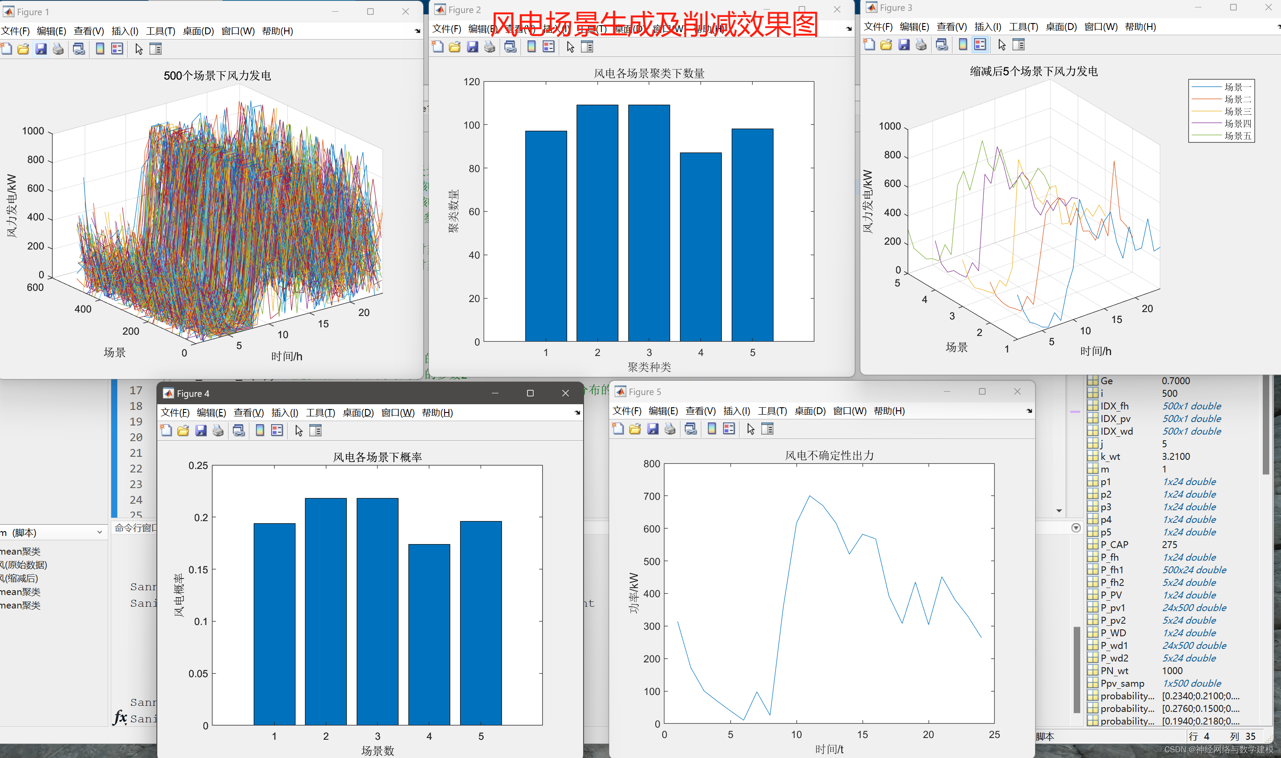Select the pointer arrow tool in Figure 3
The width and height of the screenshot is (1281, 758).
[1001, 45]
